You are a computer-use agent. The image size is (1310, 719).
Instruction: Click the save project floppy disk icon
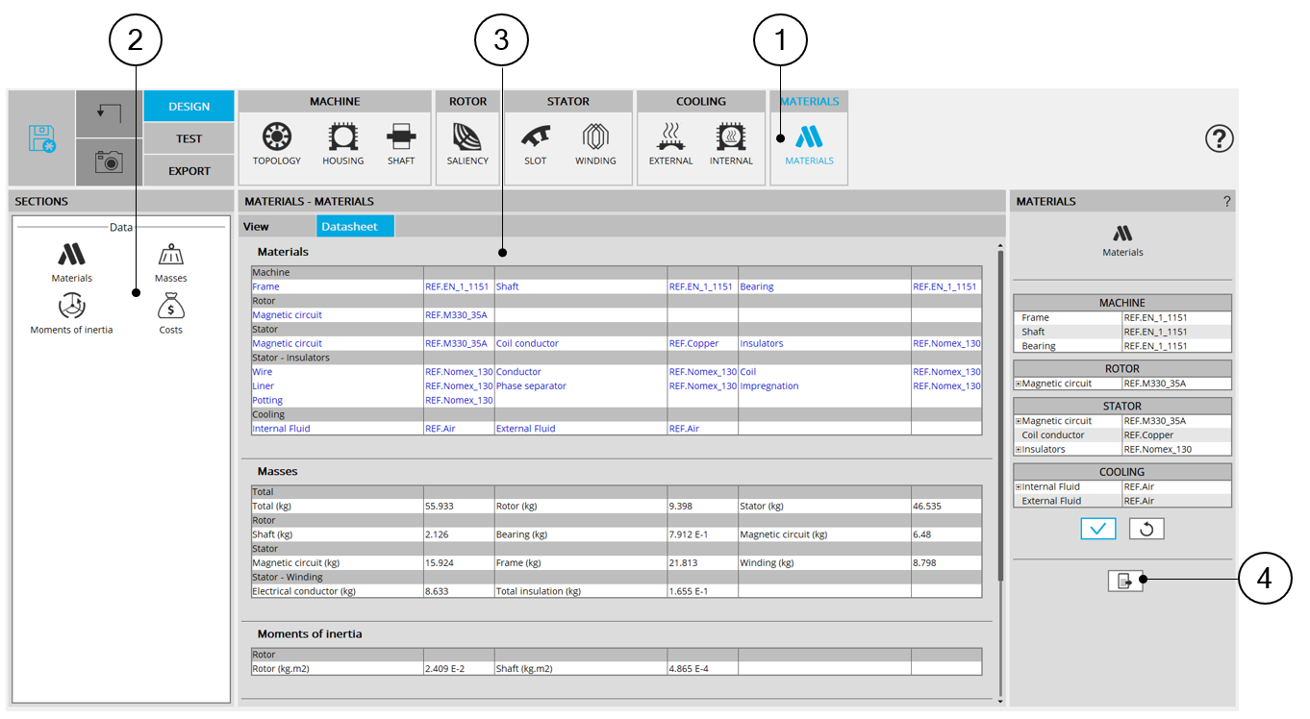tap(41, 138)
